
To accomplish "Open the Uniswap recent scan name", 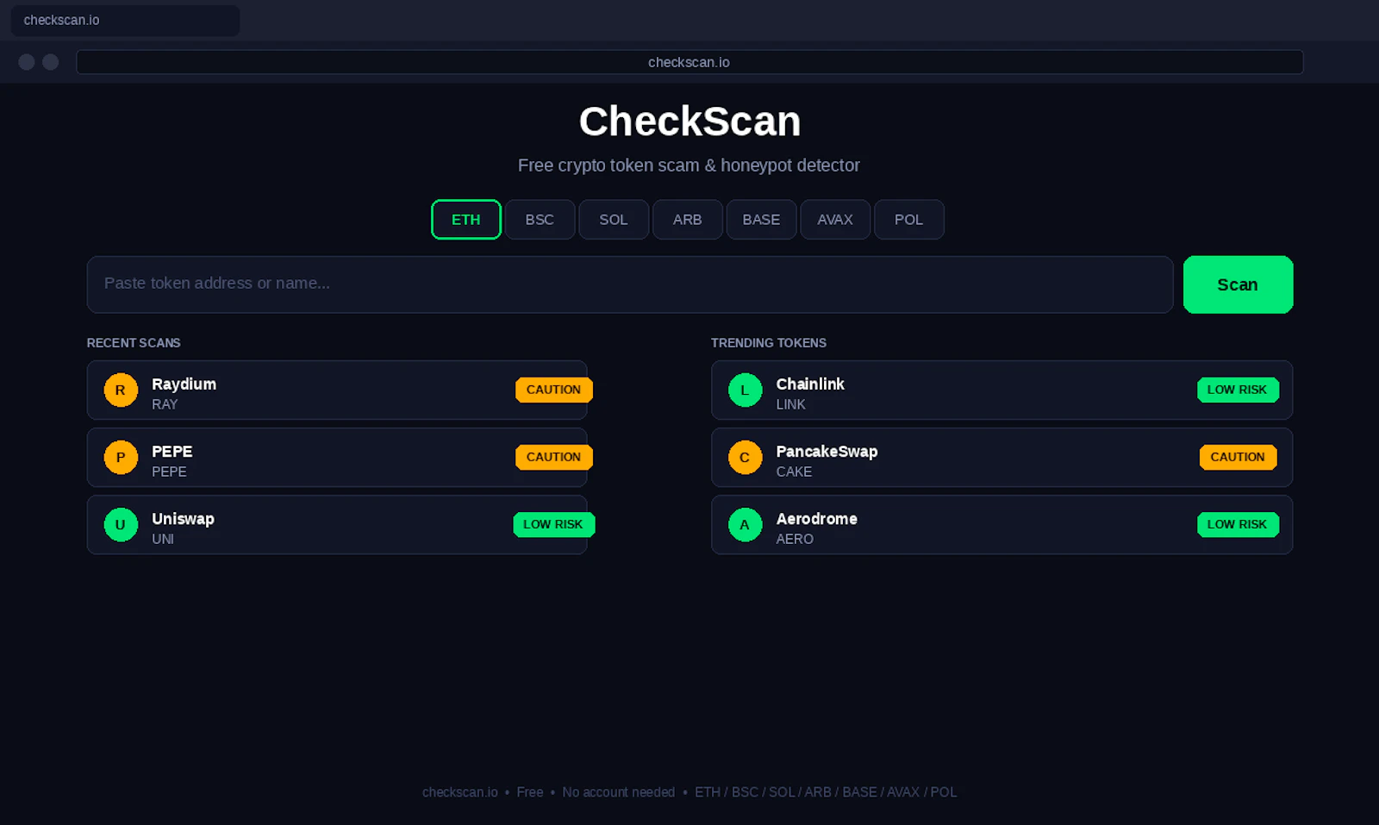I will tap(183, 518).
